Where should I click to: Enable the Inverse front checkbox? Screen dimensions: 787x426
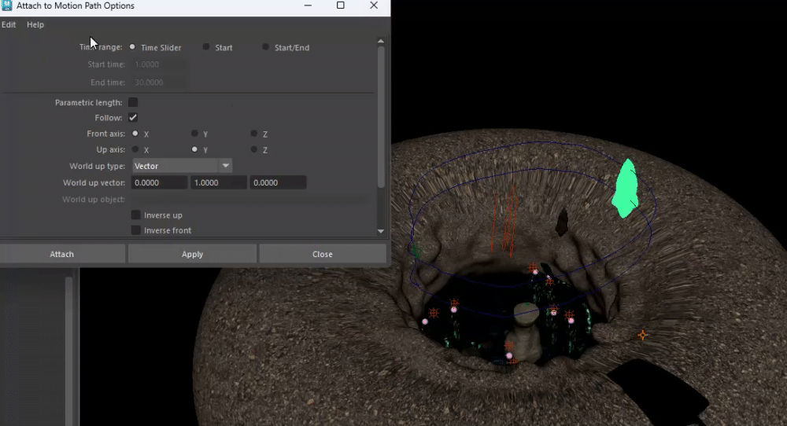tap(135, 230)
